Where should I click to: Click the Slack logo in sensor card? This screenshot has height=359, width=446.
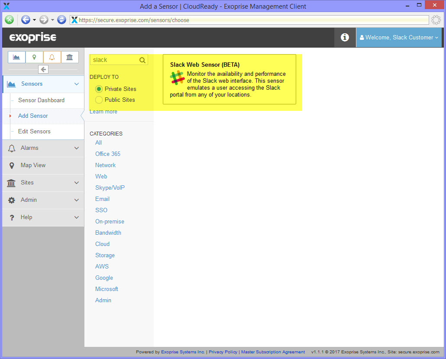(x=177, y=78)
